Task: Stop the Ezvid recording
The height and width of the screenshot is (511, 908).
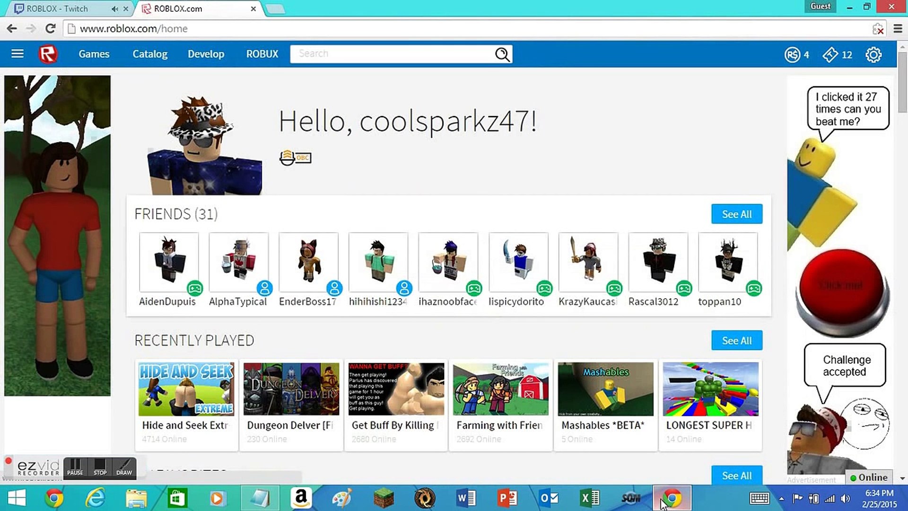Action: (x=100, y=467)
